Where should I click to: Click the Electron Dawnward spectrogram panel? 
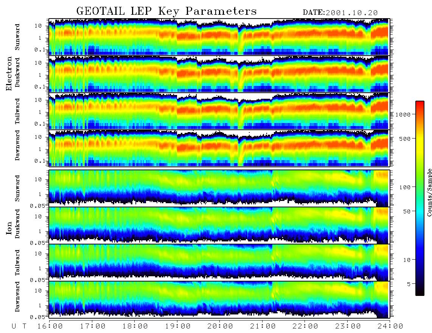(219, 148)
